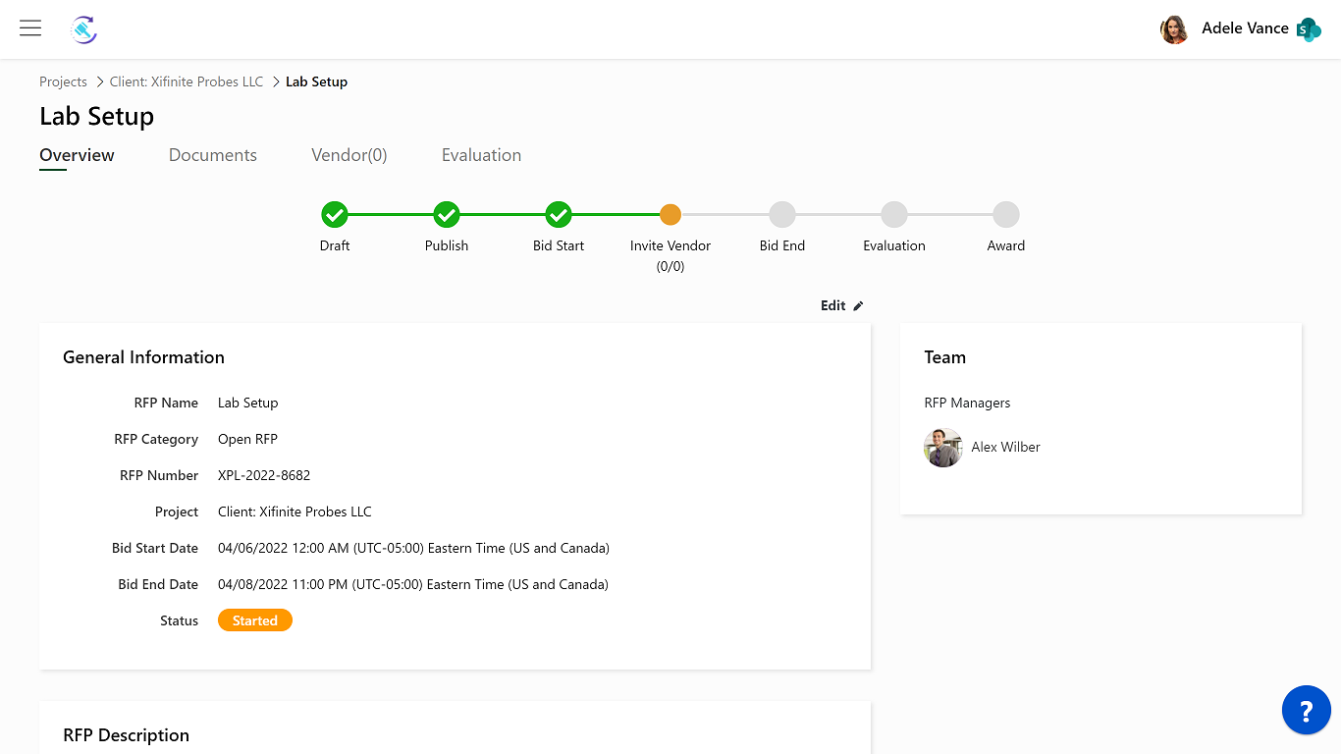Click the app logo in the header
1341x754 pixels.
coord(84,29)
